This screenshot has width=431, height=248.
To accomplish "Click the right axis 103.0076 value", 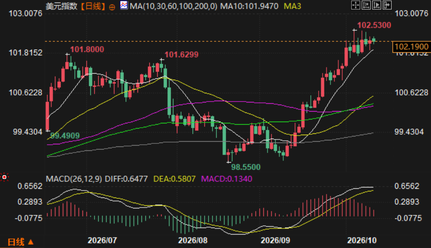I will pos(411,14).
